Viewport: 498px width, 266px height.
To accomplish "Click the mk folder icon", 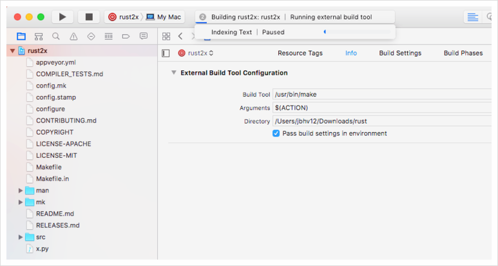I will click(x=30, y=202).
